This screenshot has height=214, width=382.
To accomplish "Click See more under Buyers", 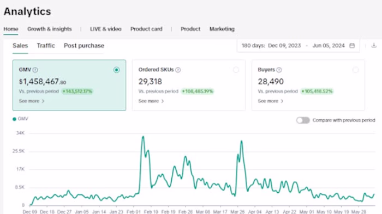I will click(271, 101).
